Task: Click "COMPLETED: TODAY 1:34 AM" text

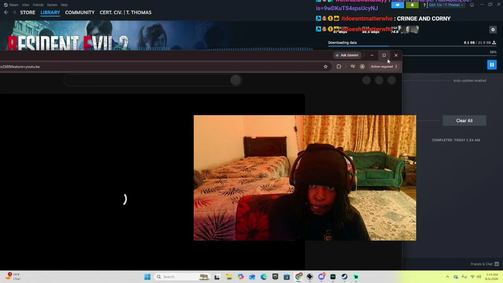Action: click(456, 140)
